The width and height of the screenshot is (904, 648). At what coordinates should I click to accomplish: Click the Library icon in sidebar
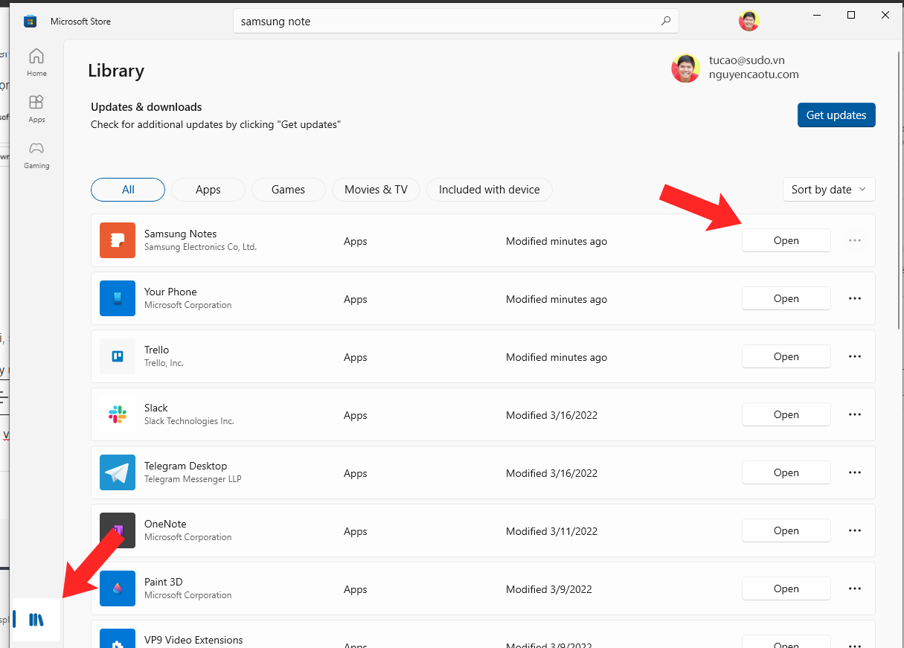coord(36,620)
